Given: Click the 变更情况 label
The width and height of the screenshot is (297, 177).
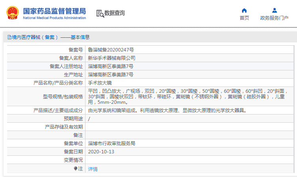Looking at the screenshot, I should [74, 160].
